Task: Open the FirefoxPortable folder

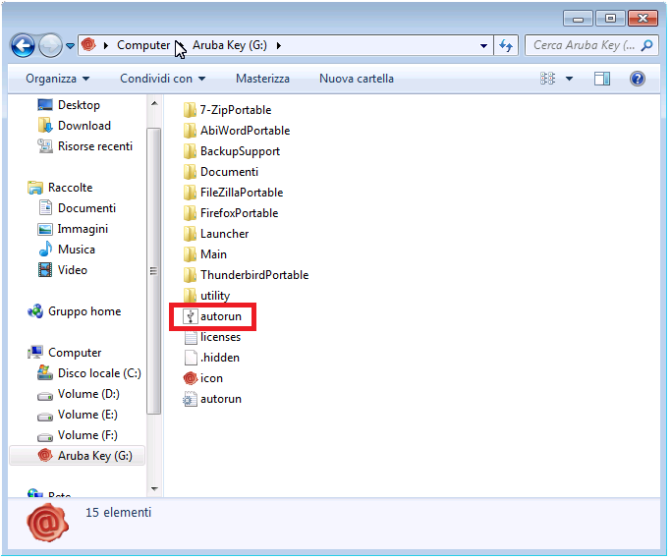Action: 239,213
